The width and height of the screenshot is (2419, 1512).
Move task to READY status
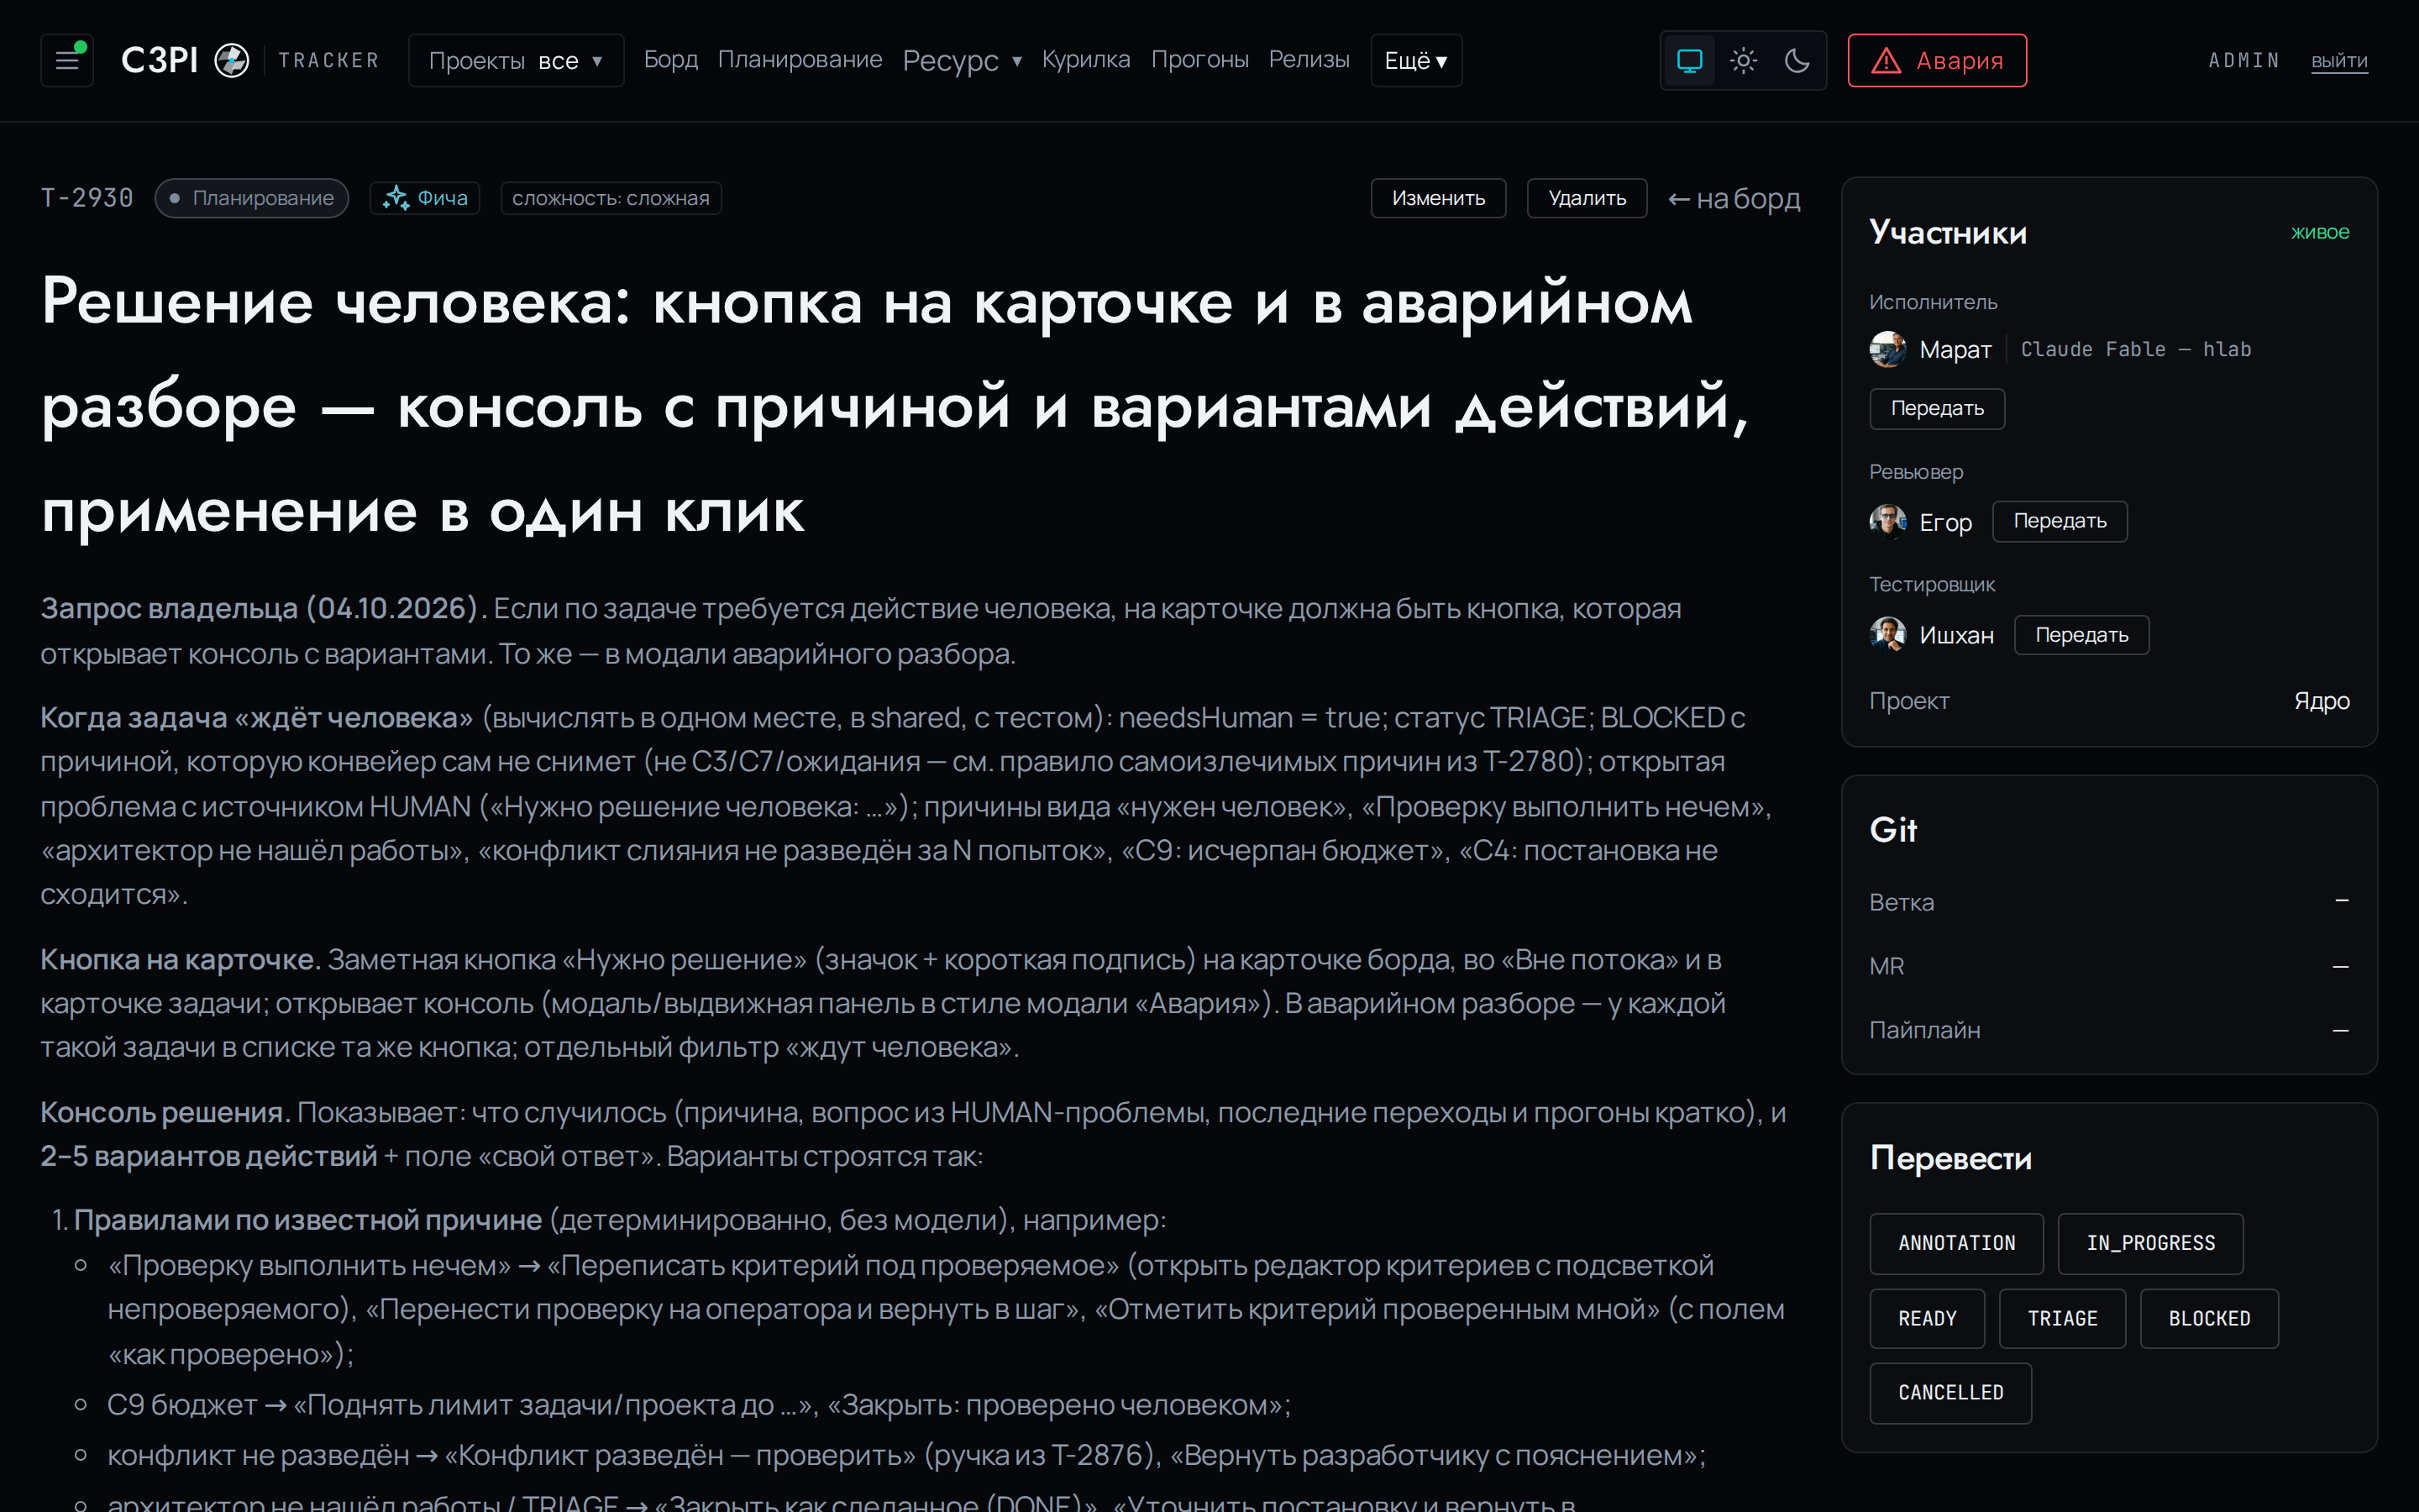point(1927,1318)
